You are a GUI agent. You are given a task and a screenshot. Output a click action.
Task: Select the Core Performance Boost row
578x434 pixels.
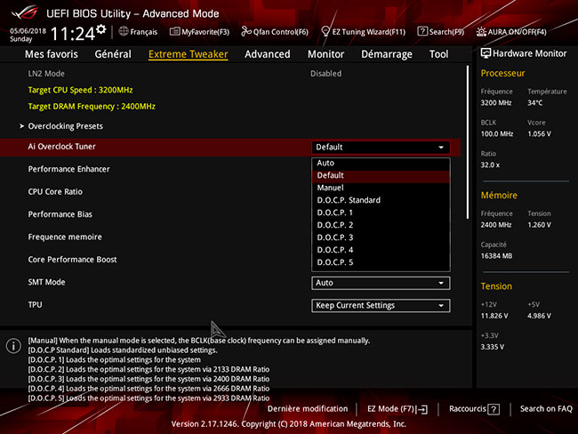(72, 260)
